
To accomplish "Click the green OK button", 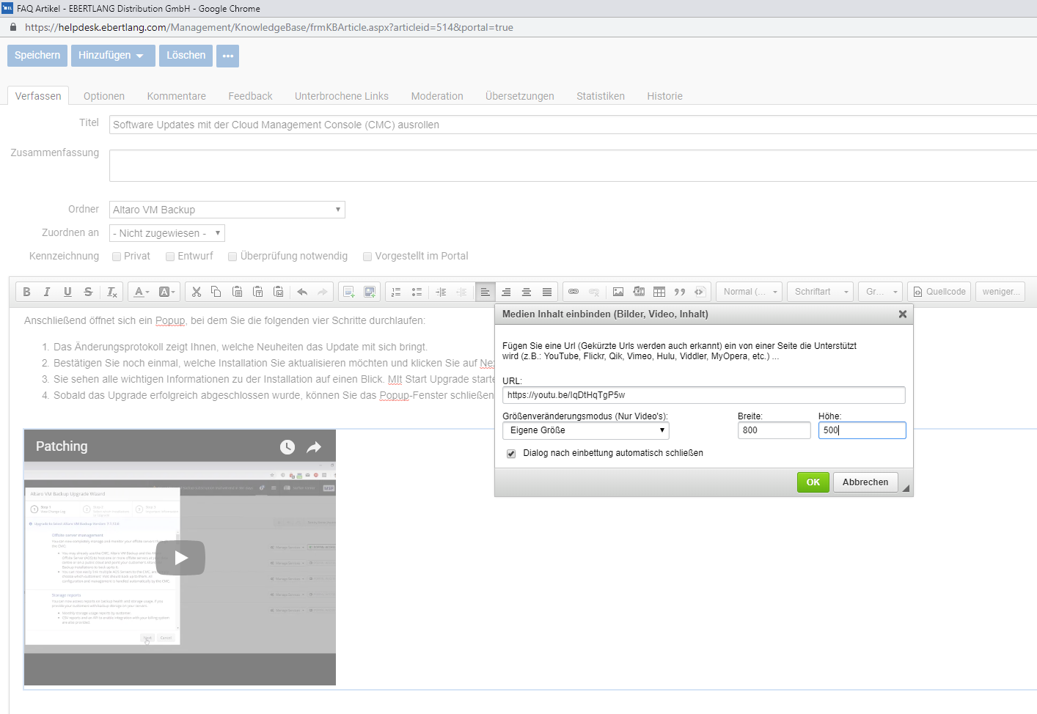I will click(813, 482).
